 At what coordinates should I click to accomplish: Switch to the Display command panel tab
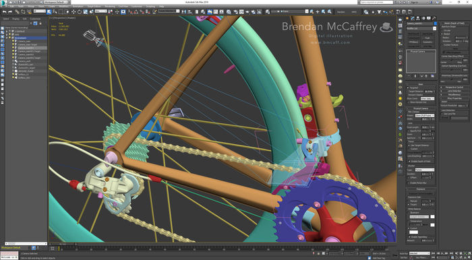tap(429, 18)
